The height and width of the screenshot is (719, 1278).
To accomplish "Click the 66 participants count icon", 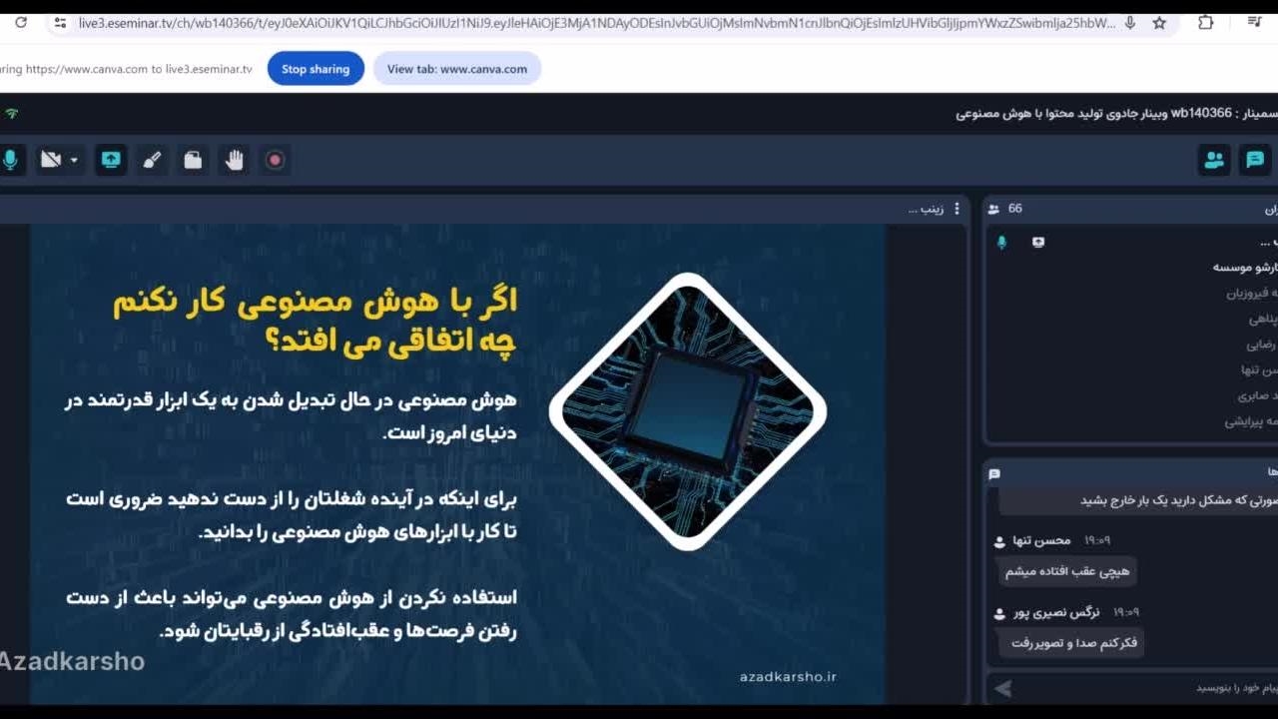I will 993,209.
